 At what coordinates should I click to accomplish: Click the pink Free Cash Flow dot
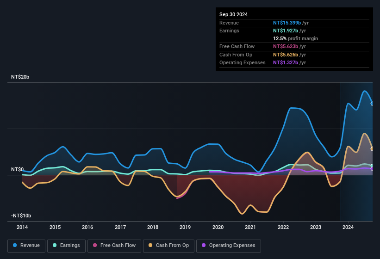tap(95, 246)
